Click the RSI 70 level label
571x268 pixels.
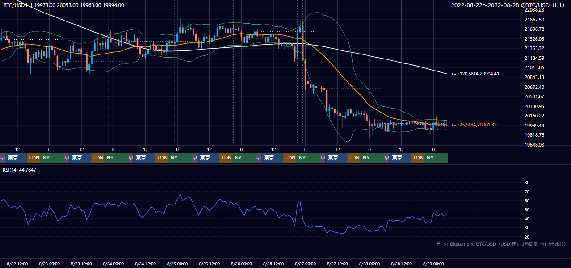click(x=527, y=192)
